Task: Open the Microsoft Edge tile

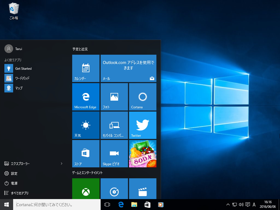Action: [x=86, y=97]
